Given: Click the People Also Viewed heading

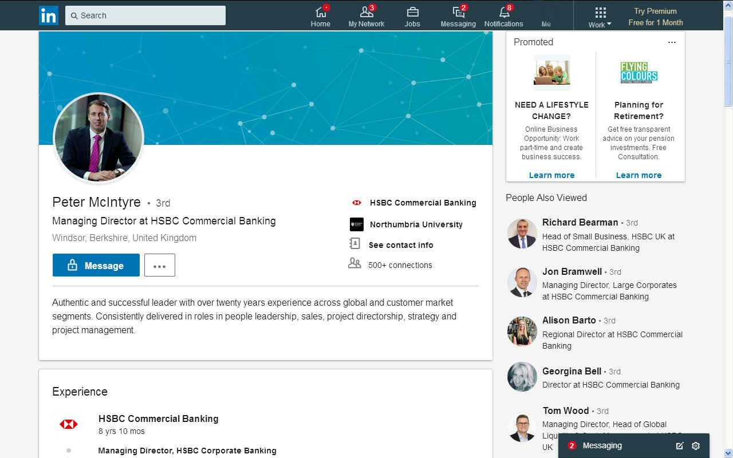Looking at the screenshot, I should coord(546,198).
